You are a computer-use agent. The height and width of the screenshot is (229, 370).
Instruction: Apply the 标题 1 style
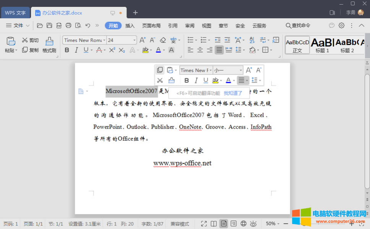click(x=321, y=45)
